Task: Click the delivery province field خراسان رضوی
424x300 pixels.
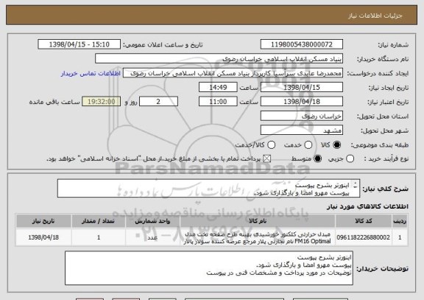Action: click(x=302, y=116)
